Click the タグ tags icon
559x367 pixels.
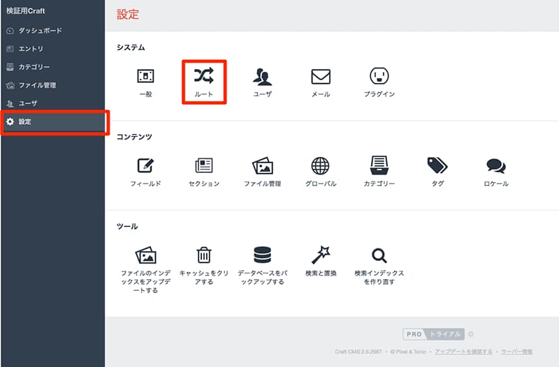coord(437,165)
